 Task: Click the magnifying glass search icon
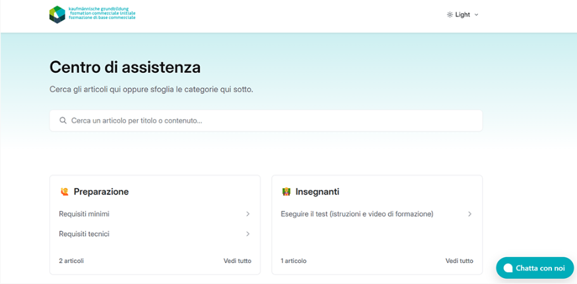(63, 121)
